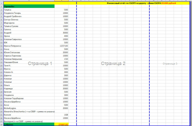Select the amount 3000 next to Андрей

(x=61, y=33)
